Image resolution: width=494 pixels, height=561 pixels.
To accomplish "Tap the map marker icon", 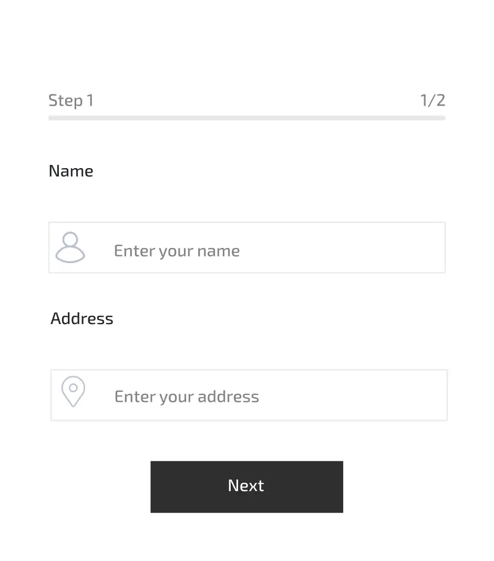I will click(73, 391).
